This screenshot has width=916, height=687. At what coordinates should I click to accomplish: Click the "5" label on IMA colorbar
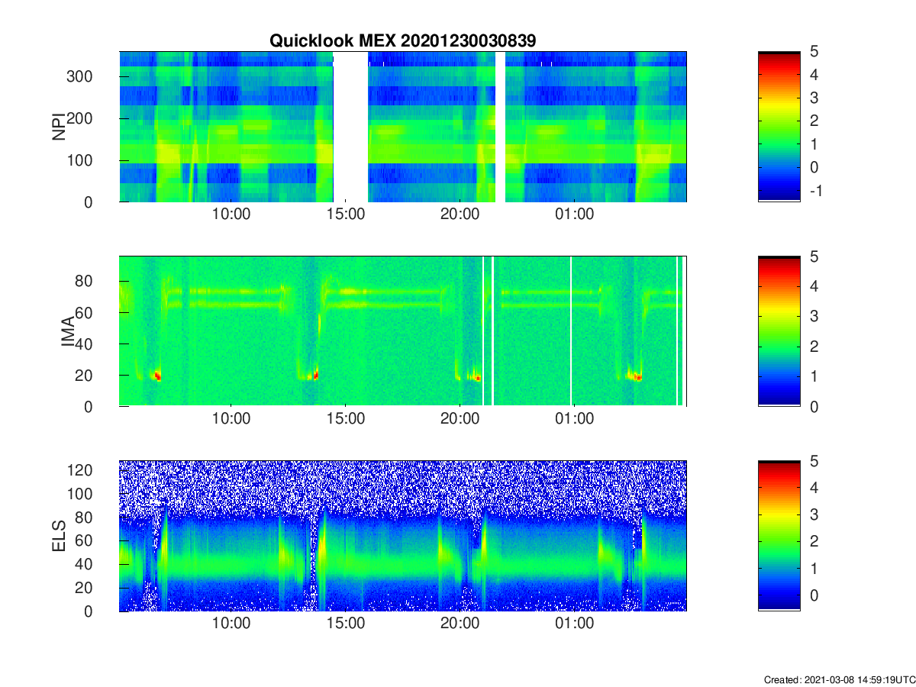click(814, 257)
